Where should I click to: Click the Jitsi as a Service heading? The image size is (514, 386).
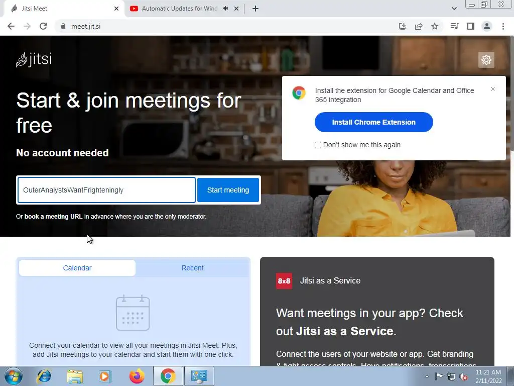click(330, 280)
